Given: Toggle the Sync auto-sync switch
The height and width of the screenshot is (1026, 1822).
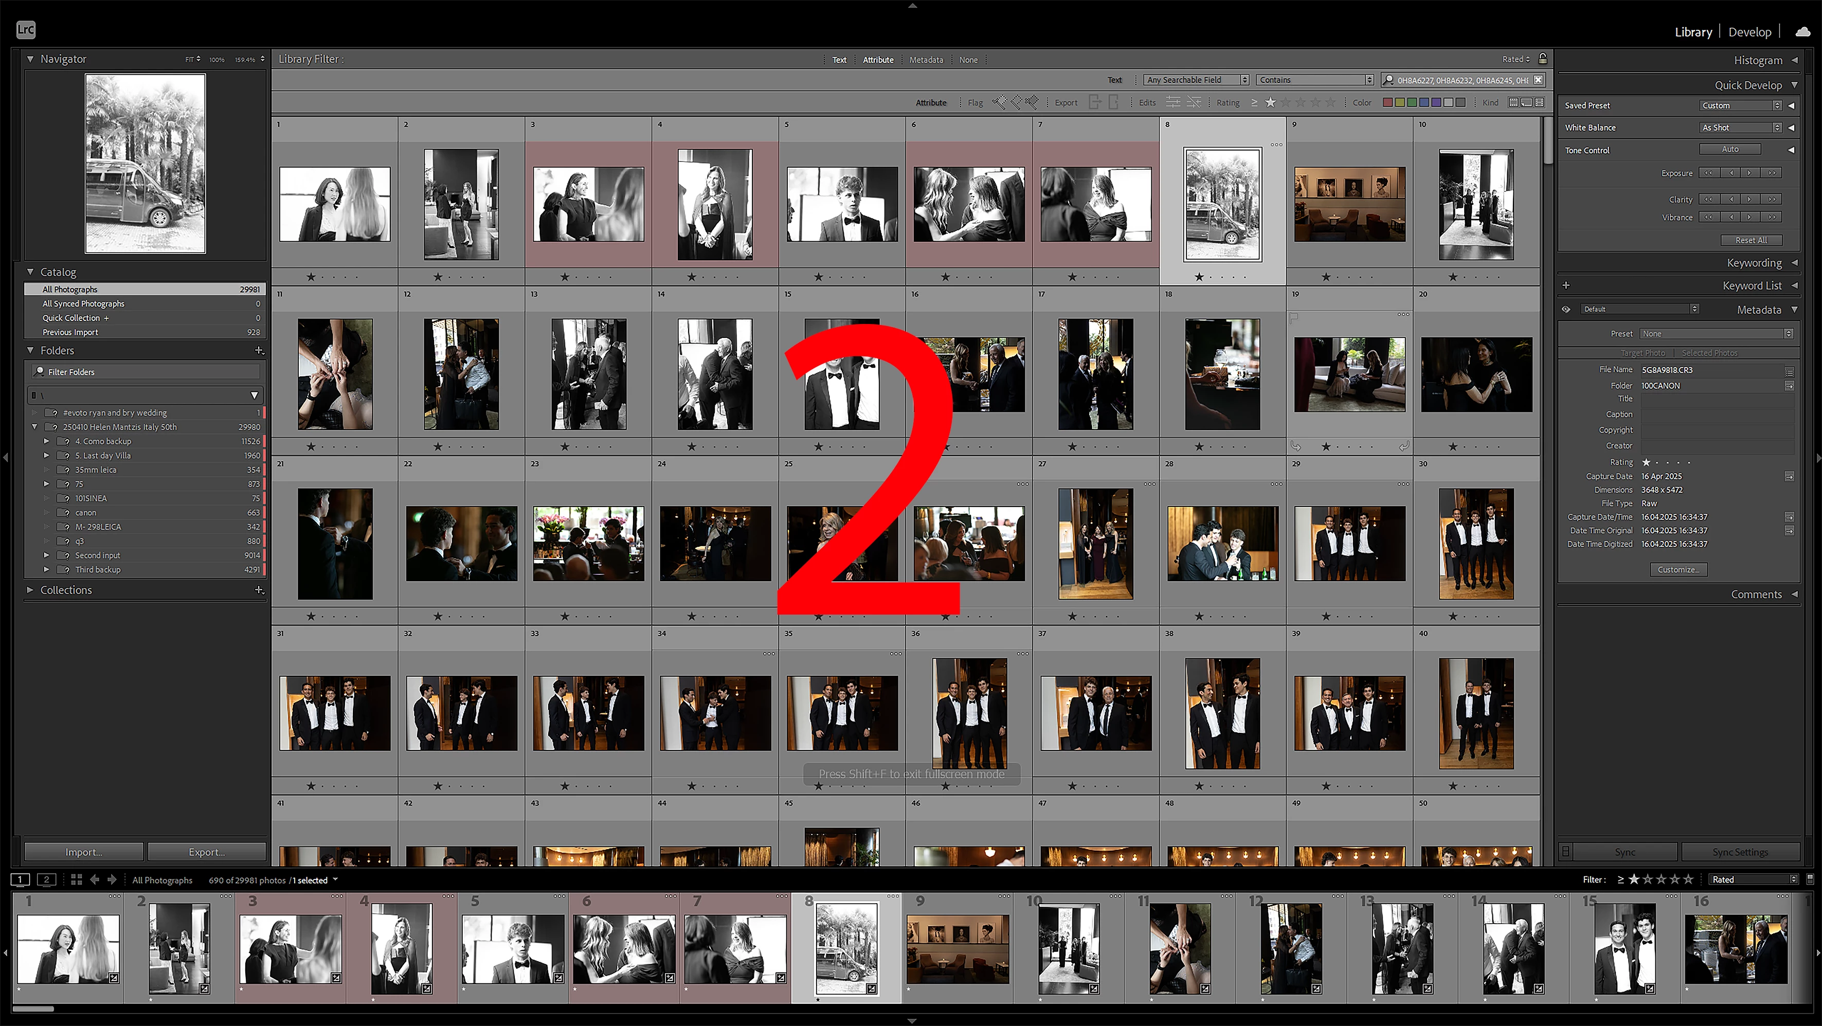Looking at the screenshot, I should pos(1566,852).
